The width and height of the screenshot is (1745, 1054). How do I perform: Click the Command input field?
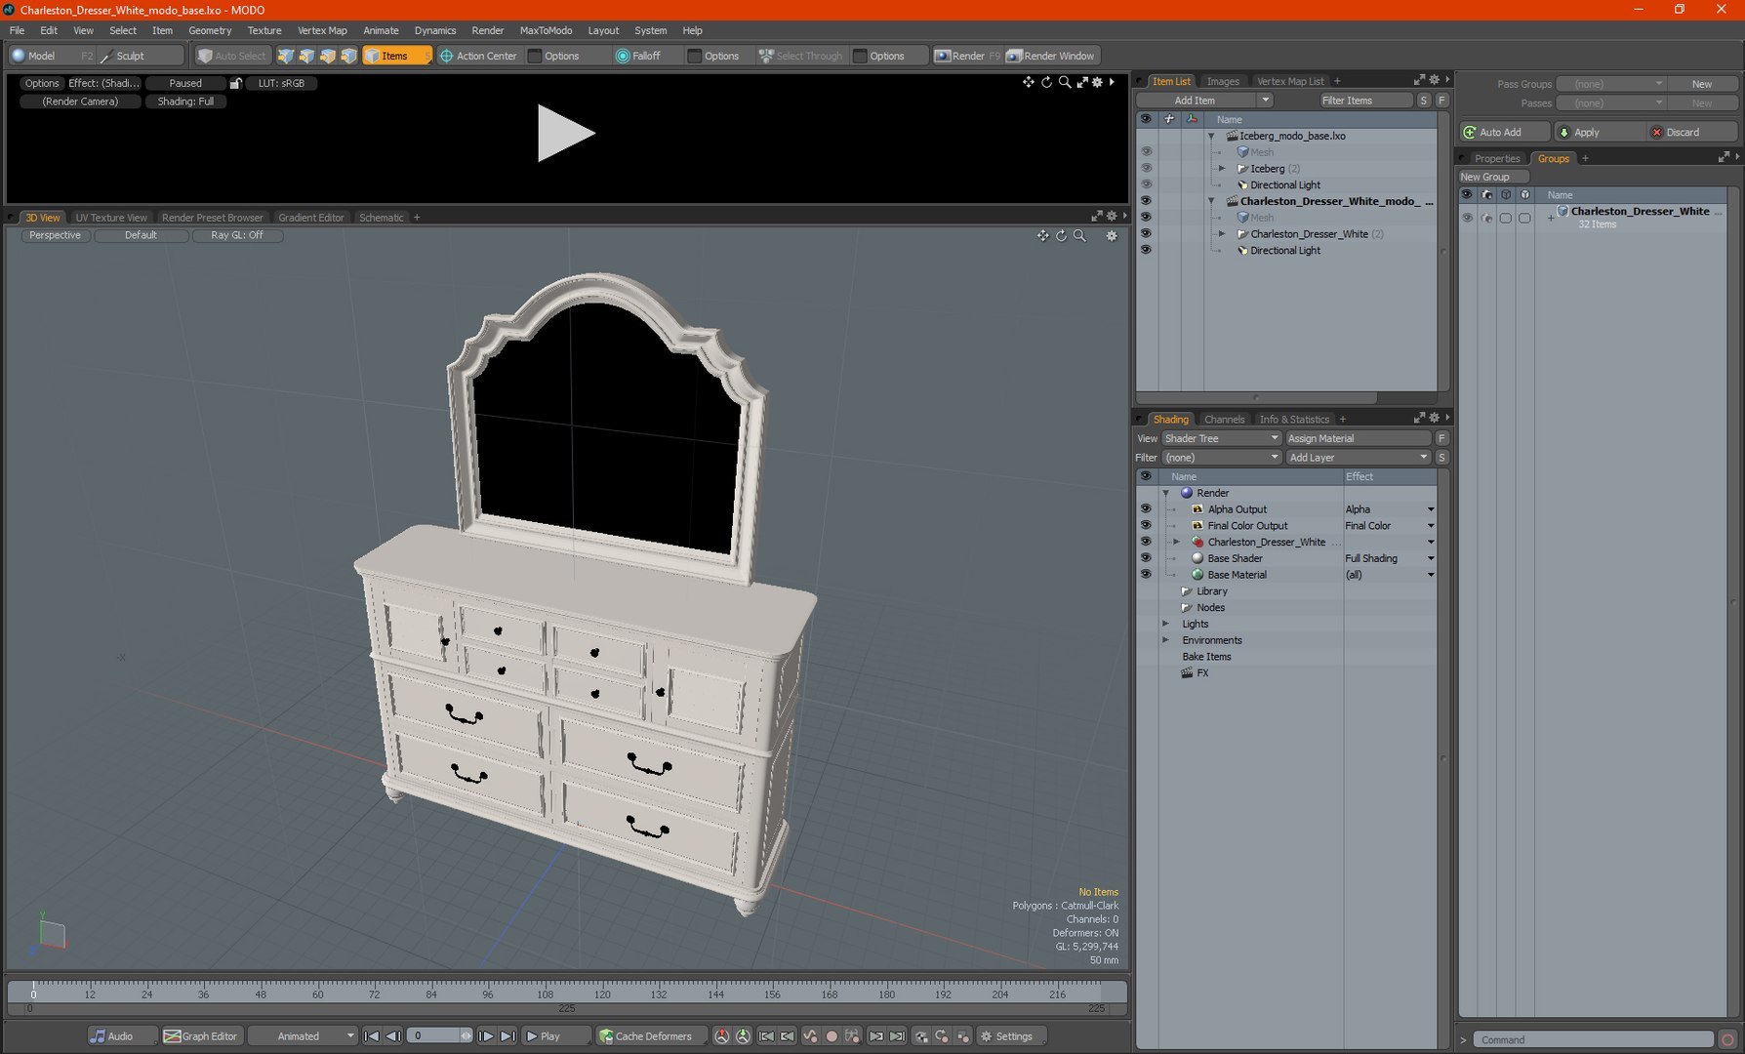click(1593, 1040)
